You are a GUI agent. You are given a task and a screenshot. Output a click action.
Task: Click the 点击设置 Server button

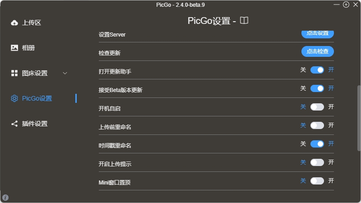(318, 34)
